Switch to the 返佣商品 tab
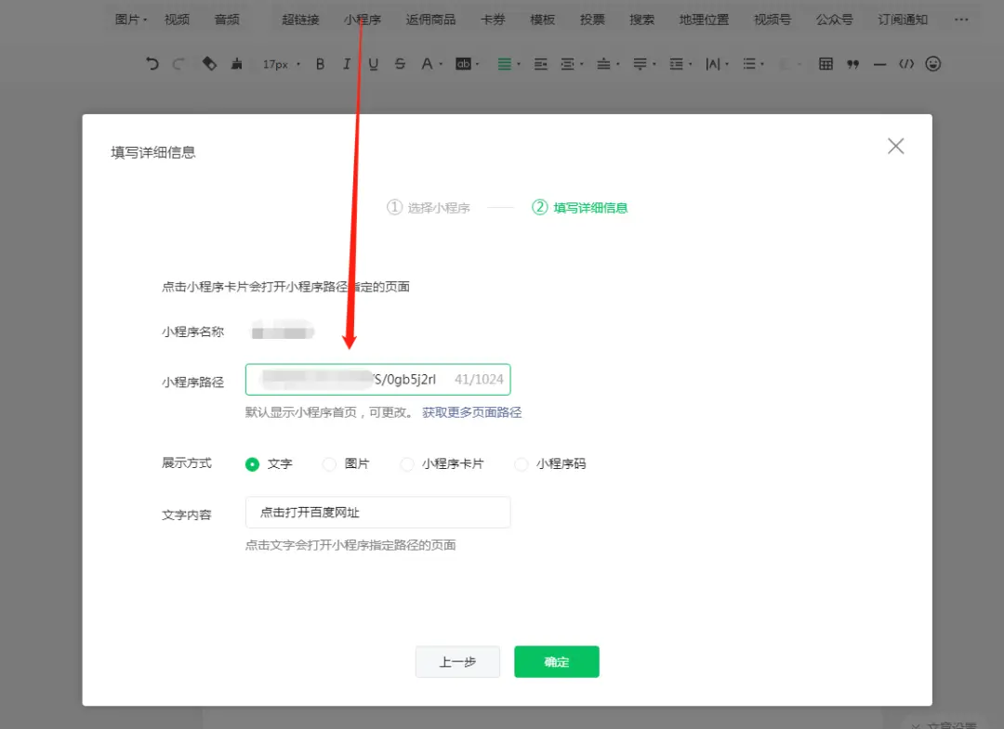Image resolution: width=1004 pixels, height=729 pixels. coord(429,19)
